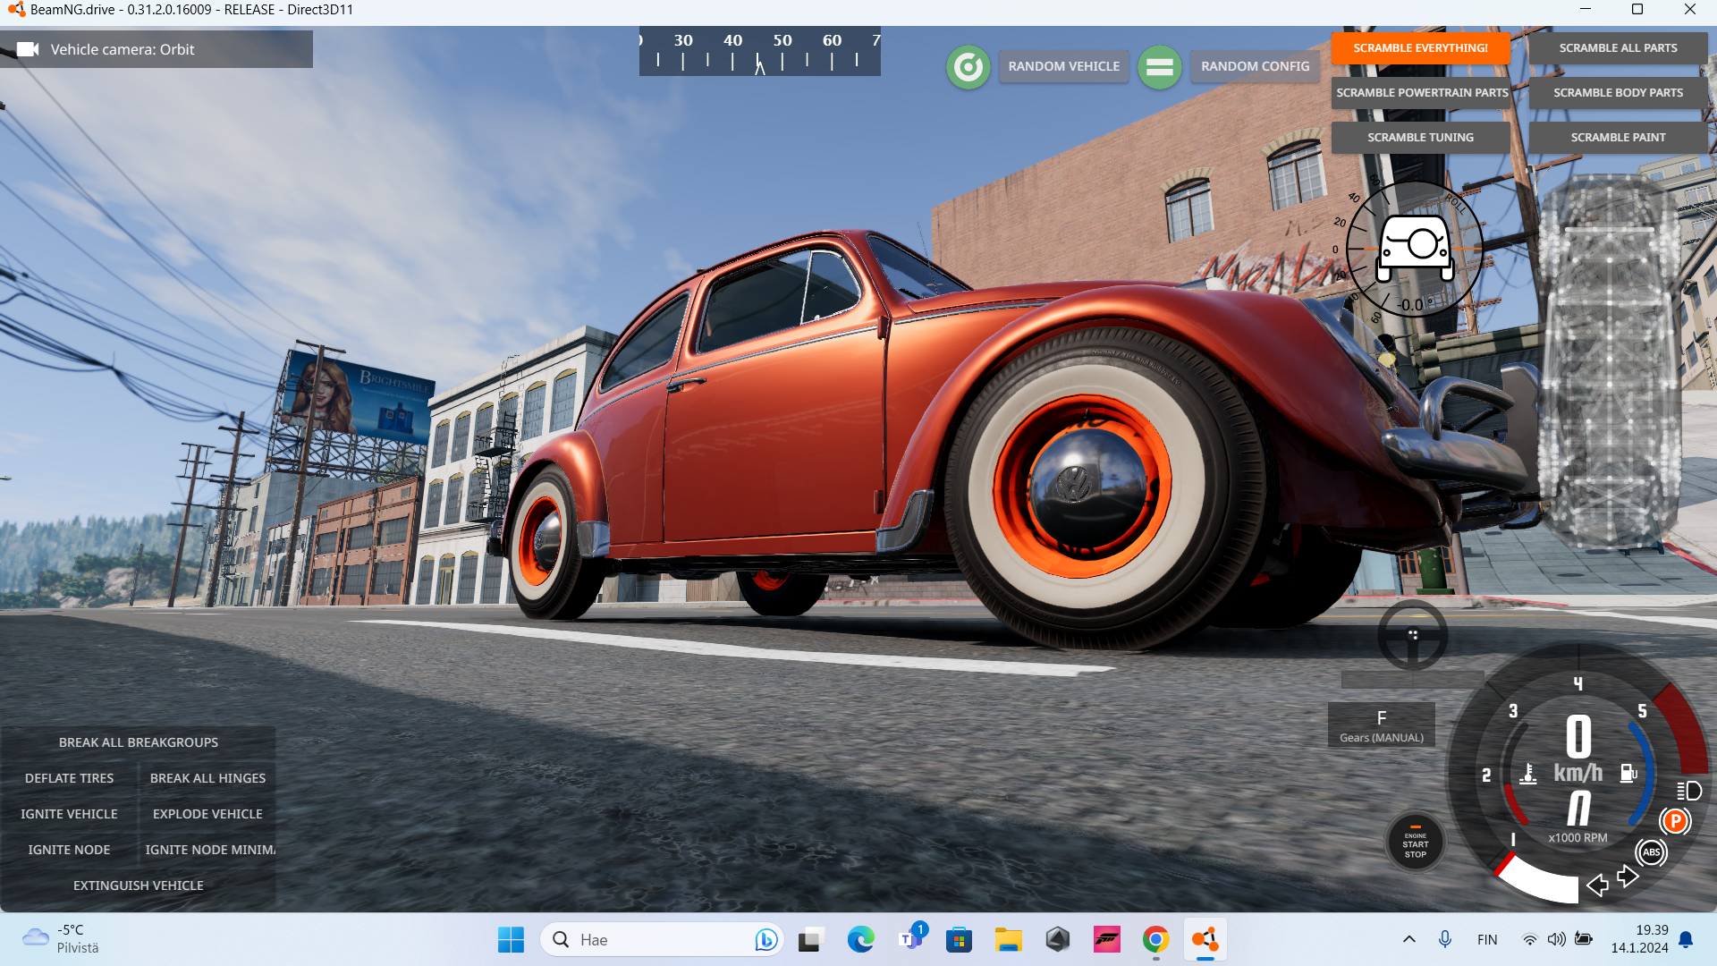This screenshot has width=1717, height=966.
Task: Click the green reset vehicle icon
Action: pos(968,66)
